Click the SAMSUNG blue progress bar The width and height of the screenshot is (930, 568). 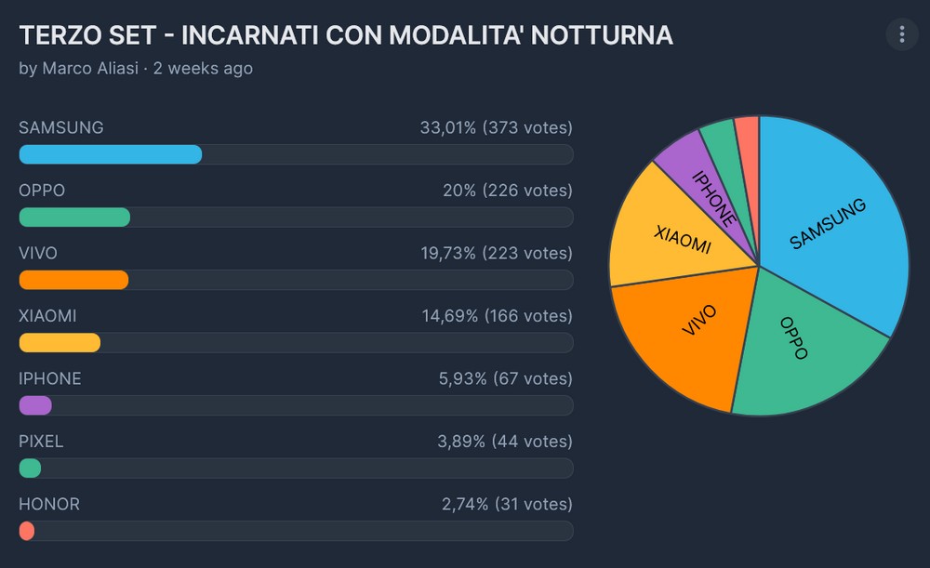(x=111, y=154)
